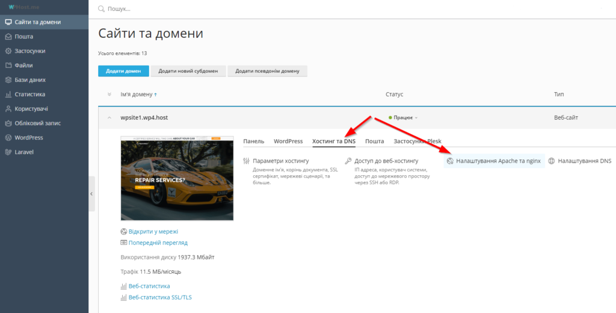Screen dimensions: 616x313
Task: Switch to the Пошта tab of the domain
Action: point(374,141)
